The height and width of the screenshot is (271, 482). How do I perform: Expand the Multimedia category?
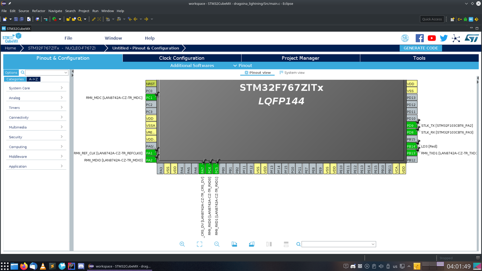(x=36, y=127)
